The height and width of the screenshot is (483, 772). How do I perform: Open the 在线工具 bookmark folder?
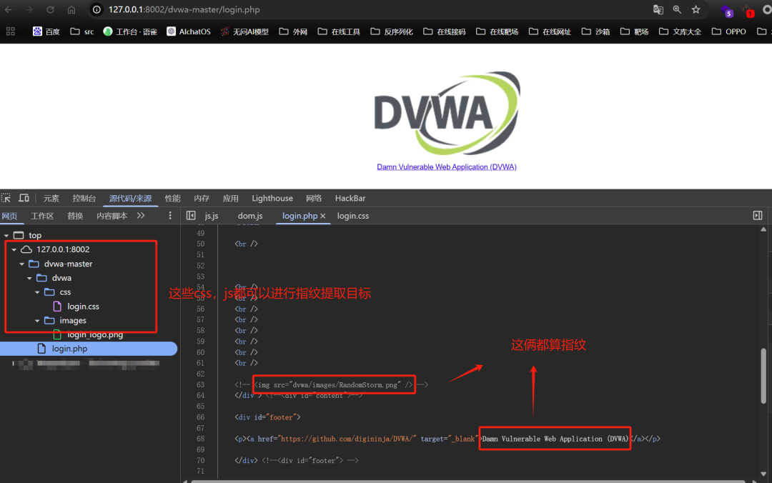pos(339,31)
